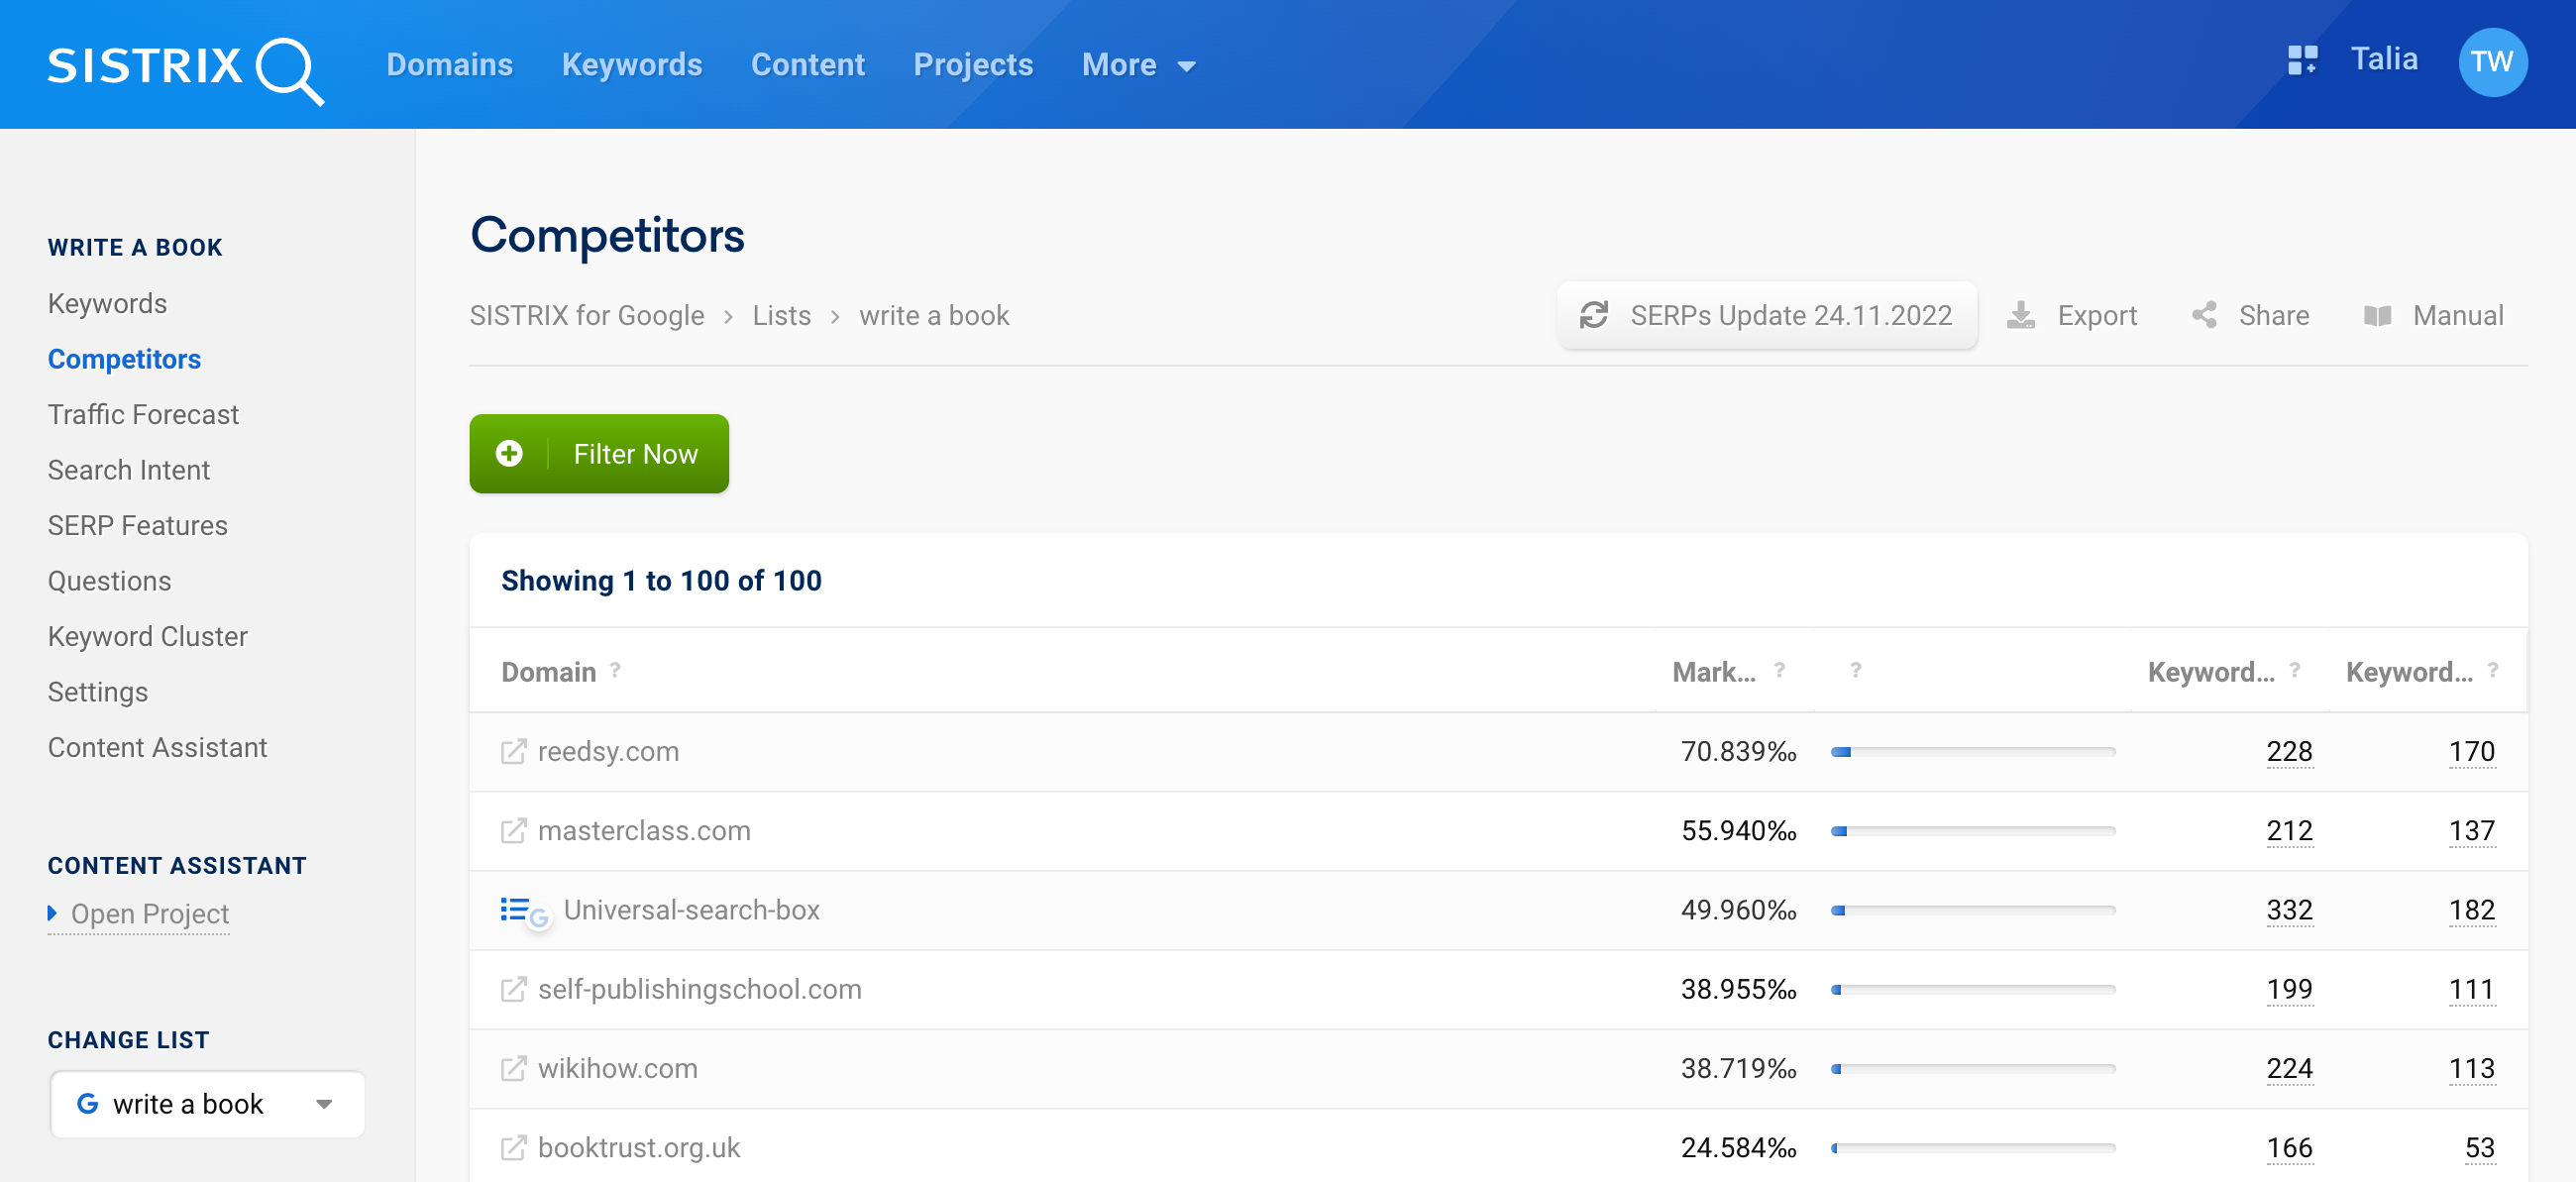
Task: Select the Content menu tab
Action: pyautogui.click(x=806, y=64)
